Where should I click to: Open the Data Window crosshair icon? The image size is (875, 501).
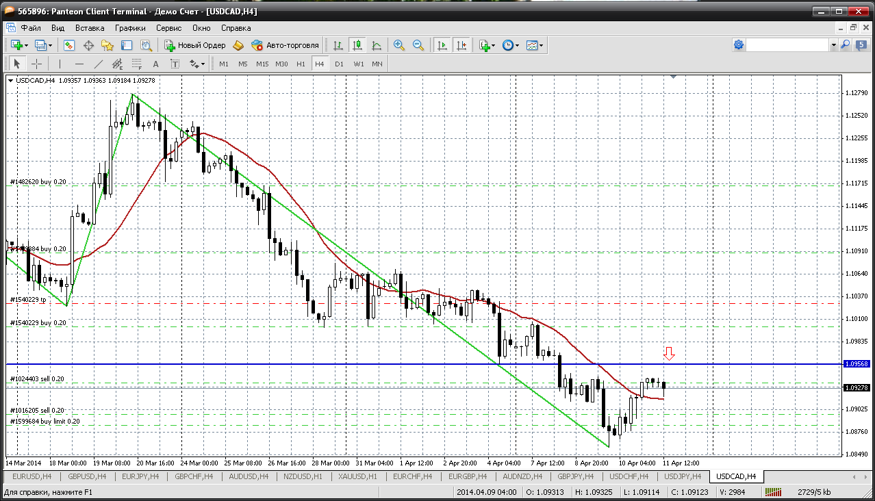pos(88,45)
